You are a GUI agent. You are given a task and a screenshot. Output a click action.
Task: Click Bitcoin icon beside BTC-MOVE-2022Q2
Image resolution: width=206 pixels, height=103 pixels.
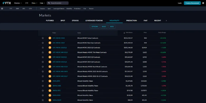click(50, 48)
